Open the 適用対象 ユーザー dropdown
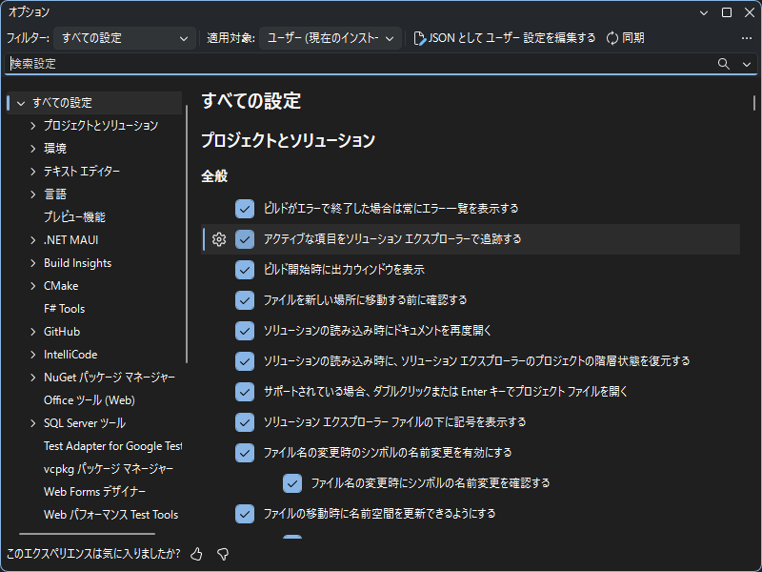The image size is (762, 572). tap(331, 38)
